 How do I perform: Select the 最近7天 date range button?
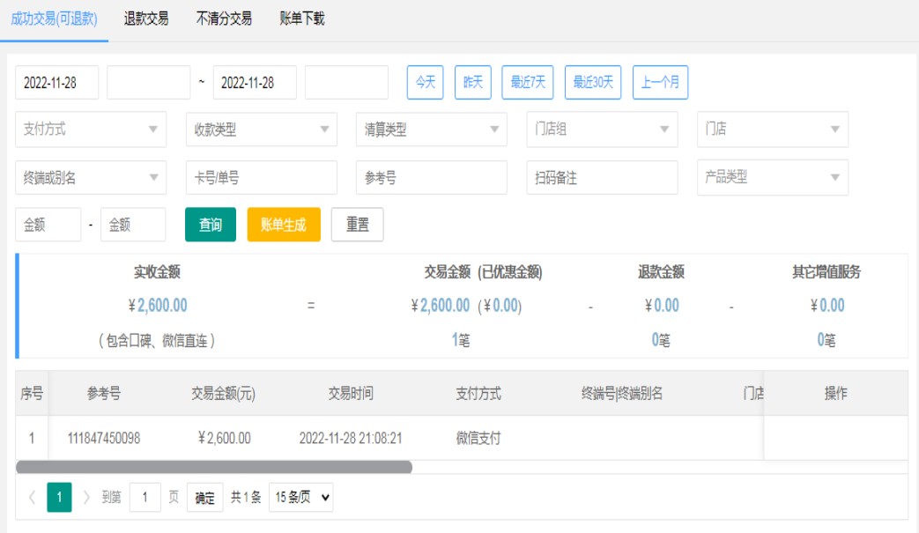[x=529, y=83]
